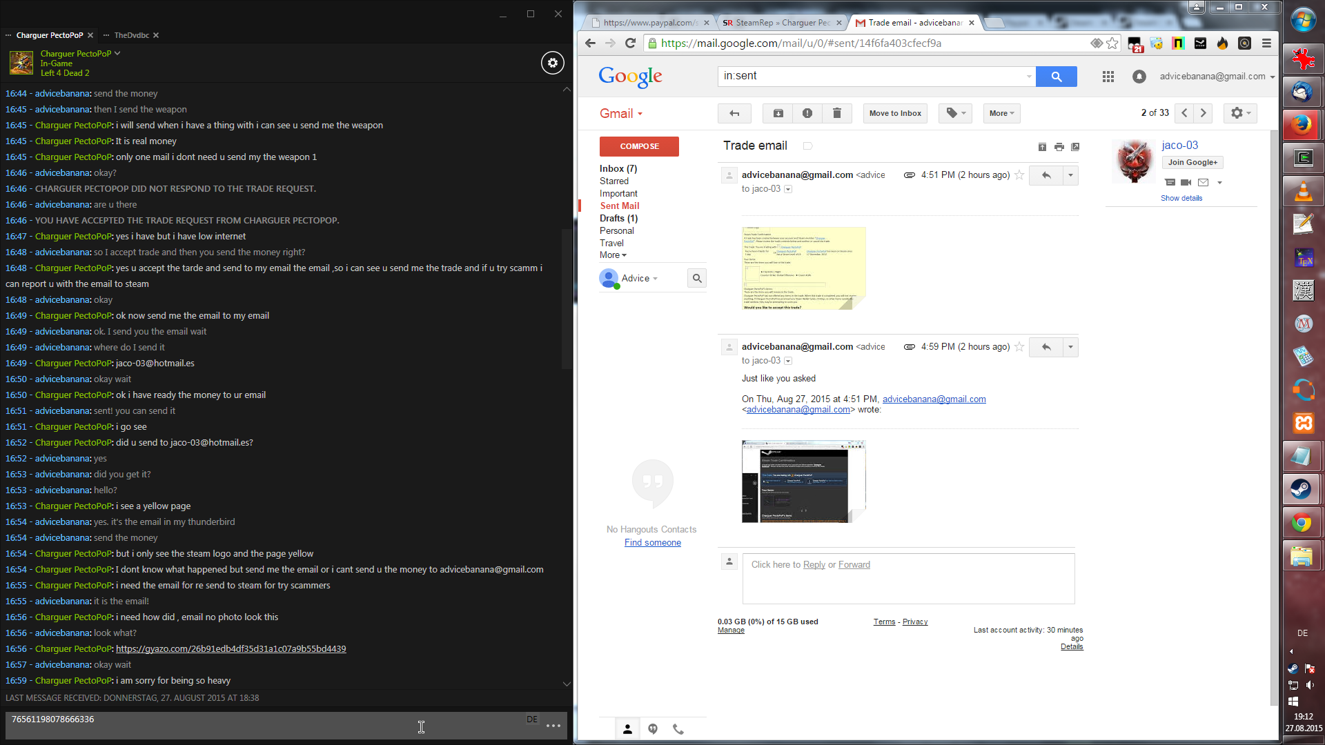Open Steam chat settings gear

[x=552, y=63]
